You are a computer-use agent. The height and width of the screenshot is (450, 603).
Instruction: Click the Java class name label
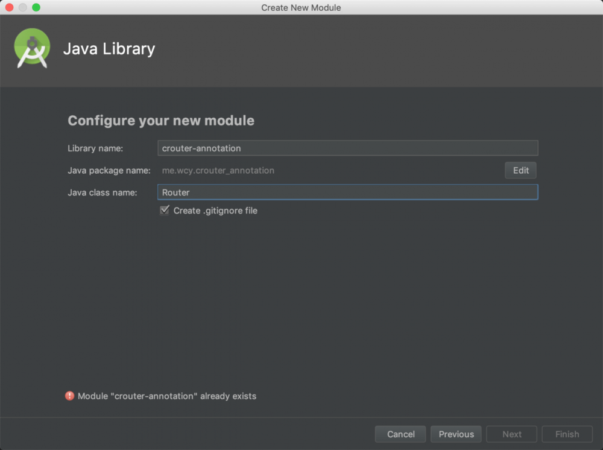point(103,192)
